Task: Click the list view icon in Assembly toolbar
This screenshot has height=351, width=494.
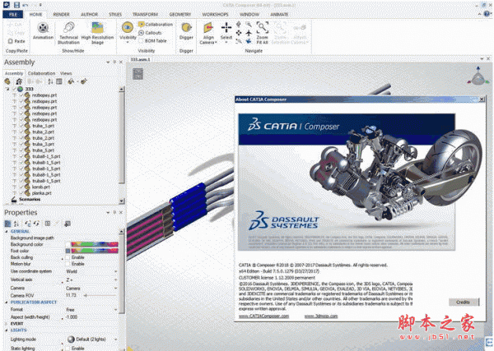Action: [59, 81]
